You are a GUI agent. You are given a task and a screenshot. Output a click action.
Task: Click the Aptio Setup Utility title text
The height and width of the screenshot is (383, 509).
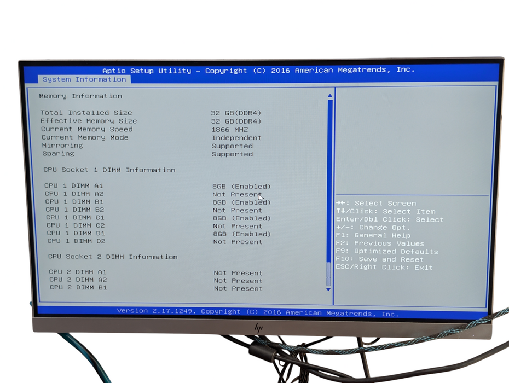tap(258, 70)
